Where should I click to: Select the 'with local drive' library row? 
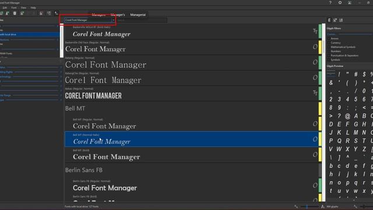pyautogui.click(x=30, y=34)
